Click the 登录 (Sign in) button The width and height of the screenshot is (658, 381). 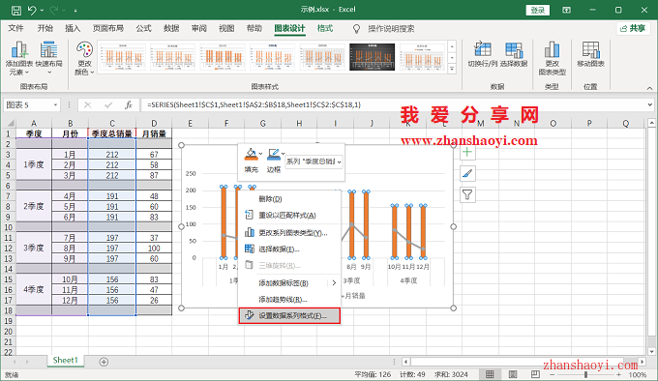tap(538, 10)
